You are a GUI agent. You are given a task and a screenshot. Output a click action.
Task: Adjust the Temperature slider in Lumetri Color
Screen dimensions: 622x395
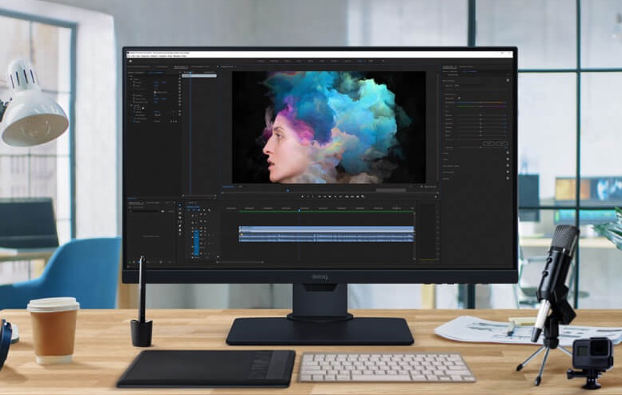pos(481,103)
